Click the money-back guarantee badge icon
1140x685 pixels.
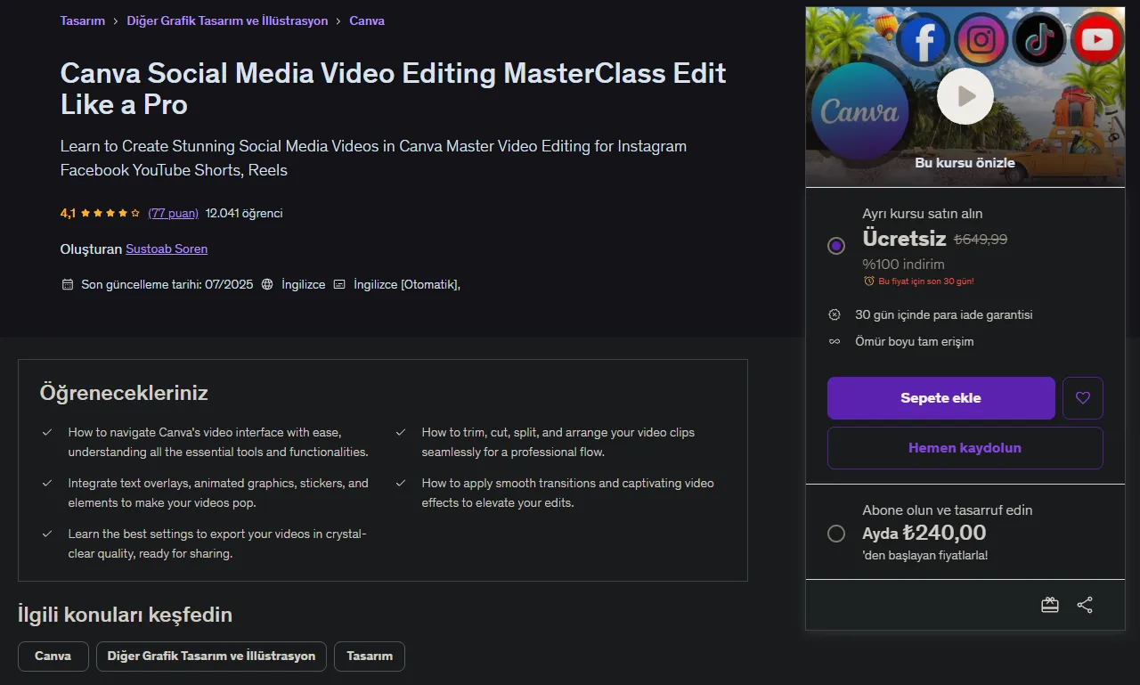pyautogui.click(x=835, y=314)
